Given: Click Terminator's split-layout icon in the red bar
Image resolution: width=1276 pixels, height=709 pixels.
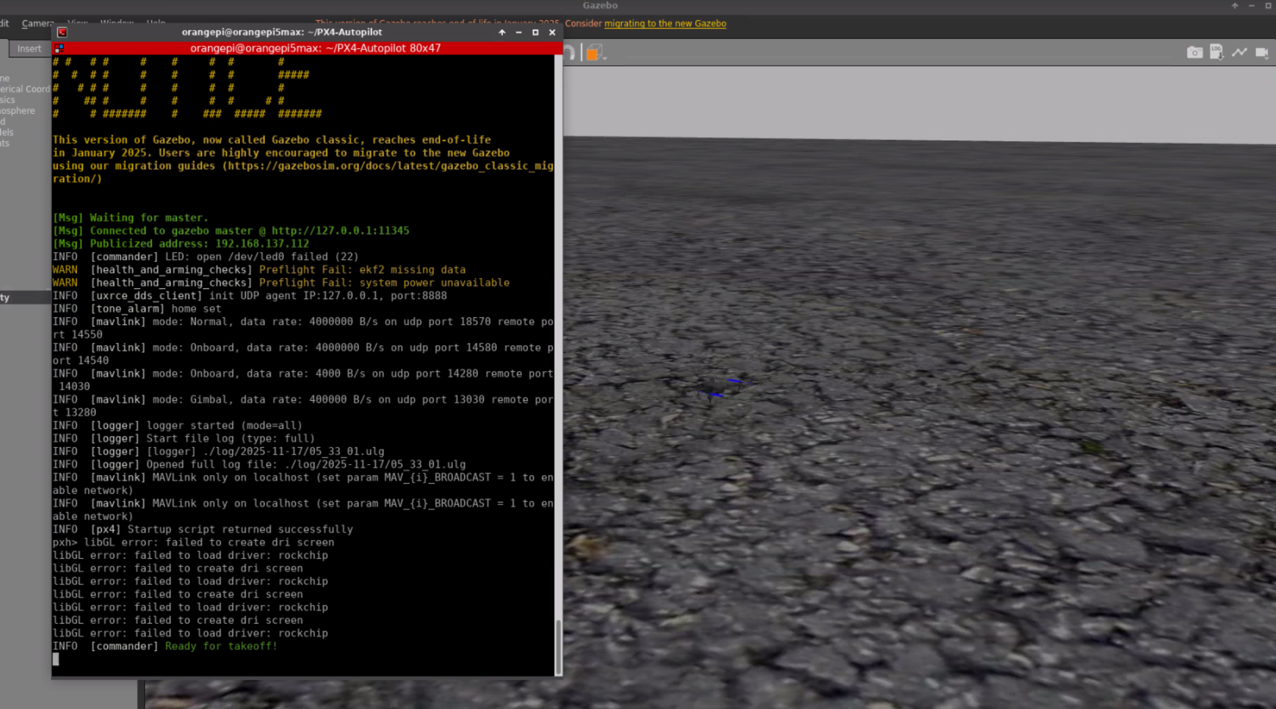Looking at the screenshot, I should coord(59,48).
